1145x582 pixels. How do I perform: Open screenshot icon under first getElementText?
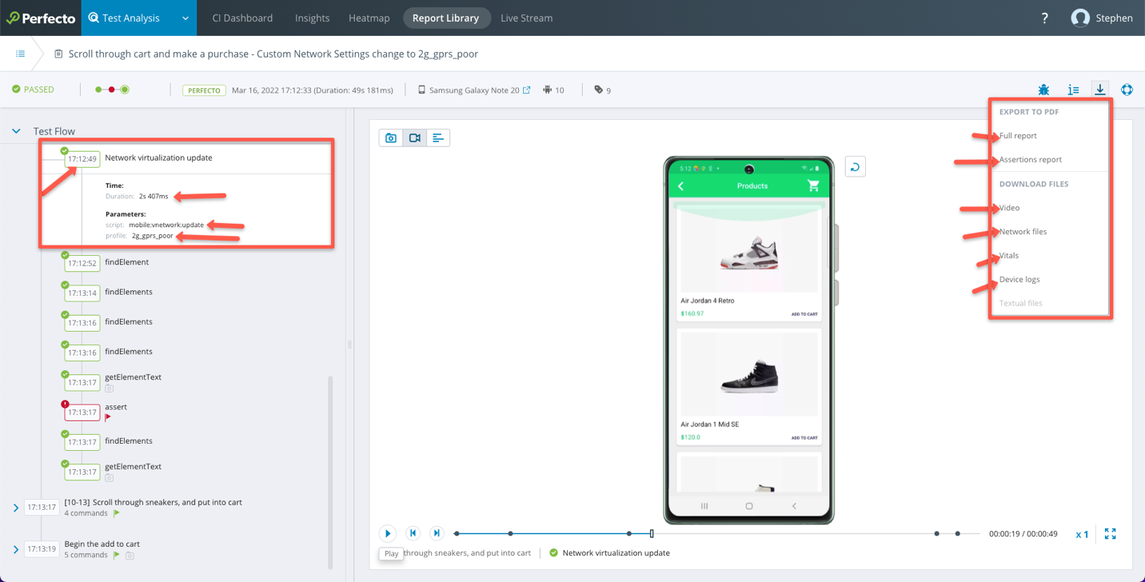click(109, 389)
